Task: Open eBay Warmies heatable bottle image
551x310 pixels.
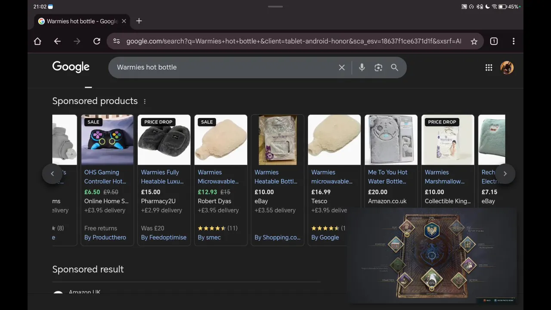Action: click(x=278, y=140)
